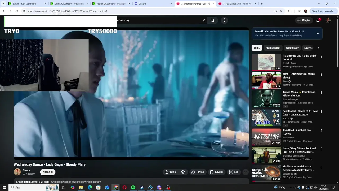Open Opera browser from the taskbar
This screenshot has height=191, width=339.
point(124,188)
